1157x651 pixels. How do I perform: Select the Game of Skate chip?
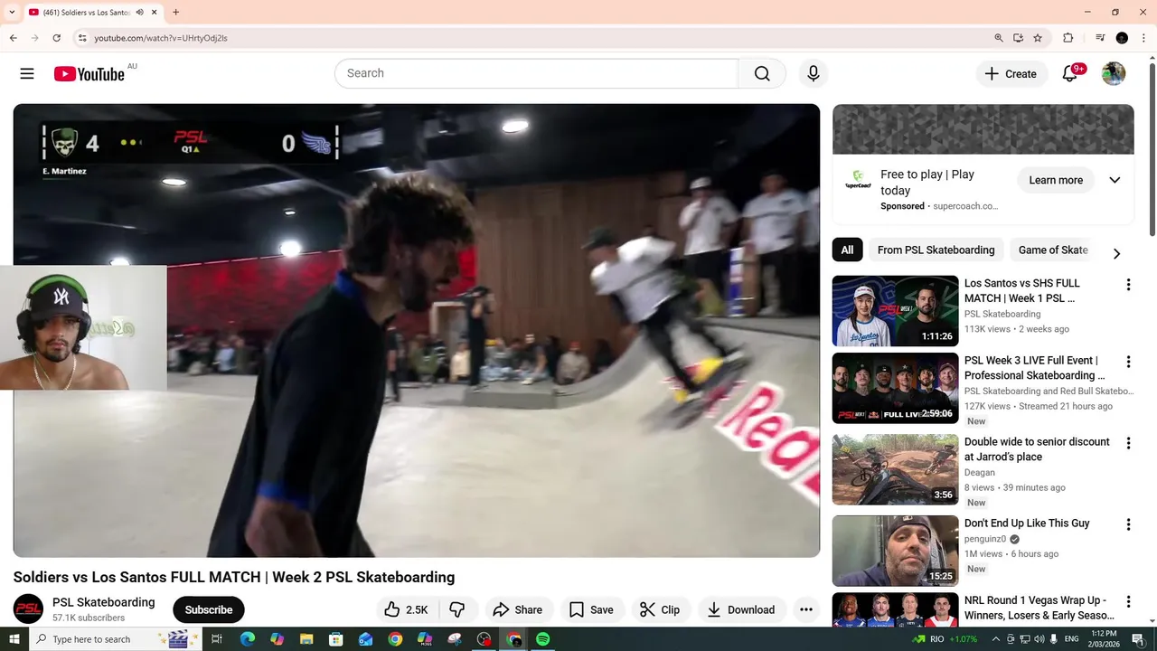(x=1053, y=250)
